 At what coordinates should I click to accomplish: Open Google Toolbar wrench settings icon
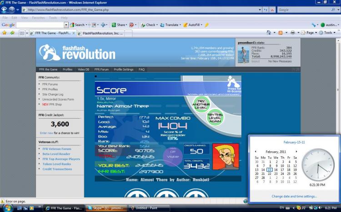(x=313, y=25)
